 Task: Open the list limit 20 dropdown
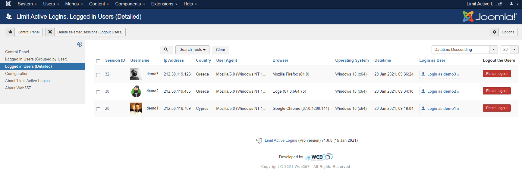click(509, 50)
